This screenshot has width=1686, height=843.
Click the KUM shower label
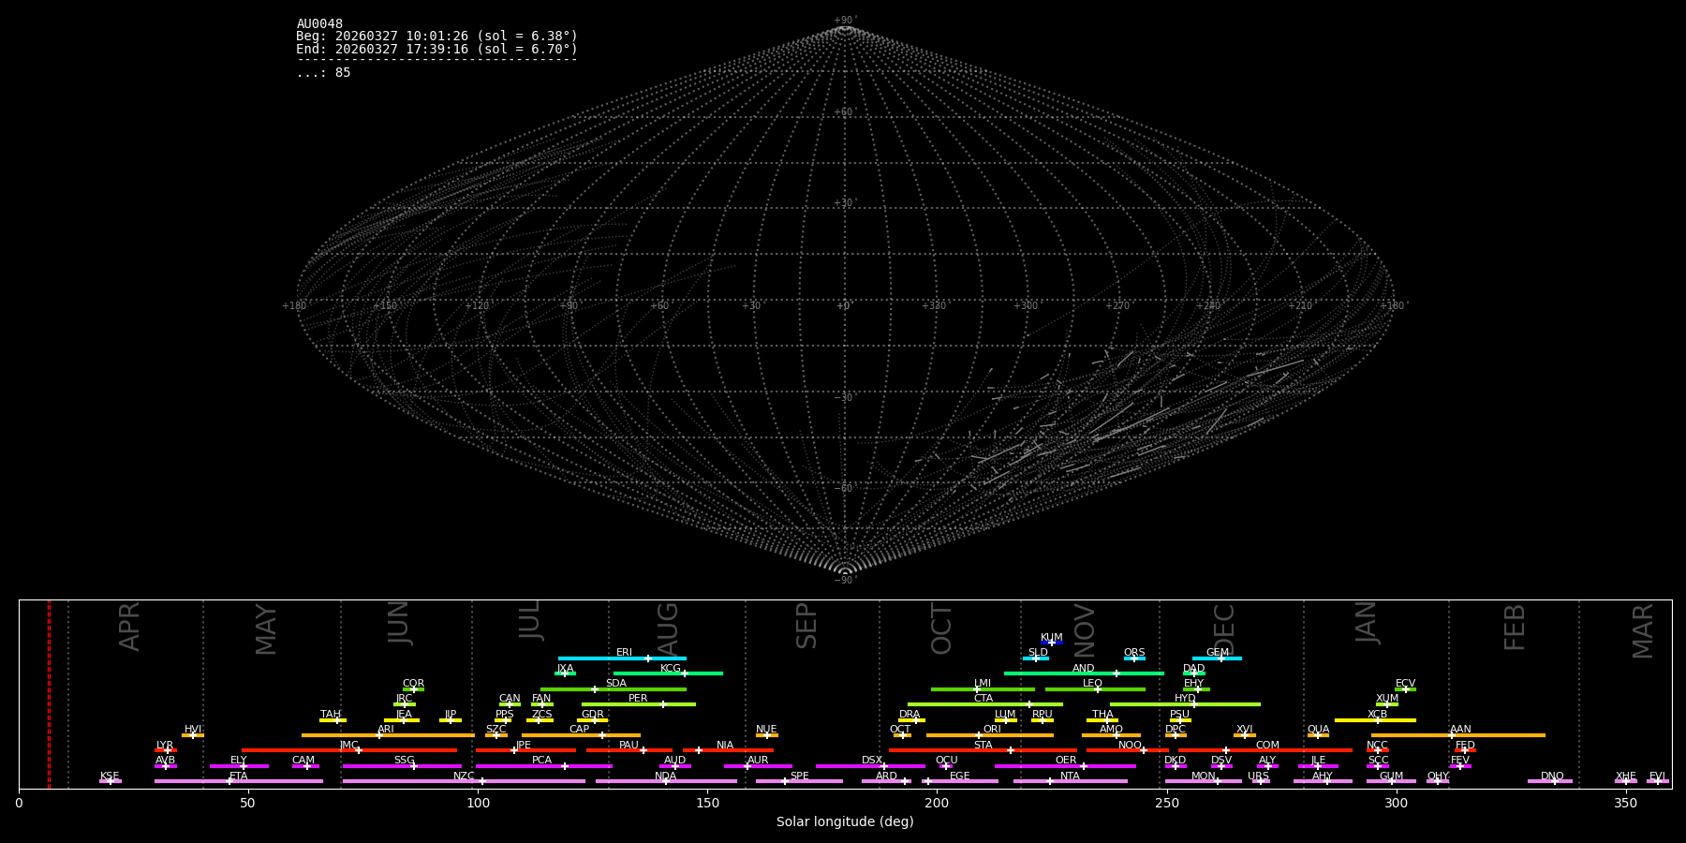tap(1052, 638)
